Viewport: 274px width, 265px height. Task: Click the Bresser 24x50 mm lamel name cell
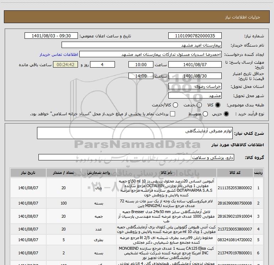167,216
